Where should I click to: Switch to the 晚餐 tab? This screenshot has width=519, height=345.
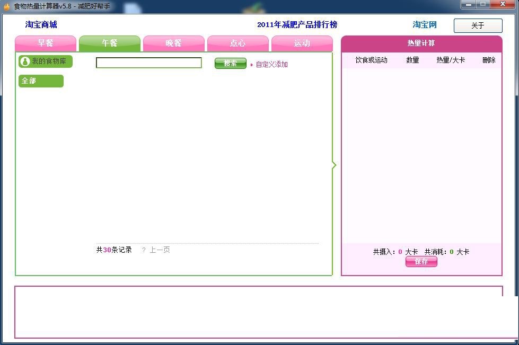point(174,43)
